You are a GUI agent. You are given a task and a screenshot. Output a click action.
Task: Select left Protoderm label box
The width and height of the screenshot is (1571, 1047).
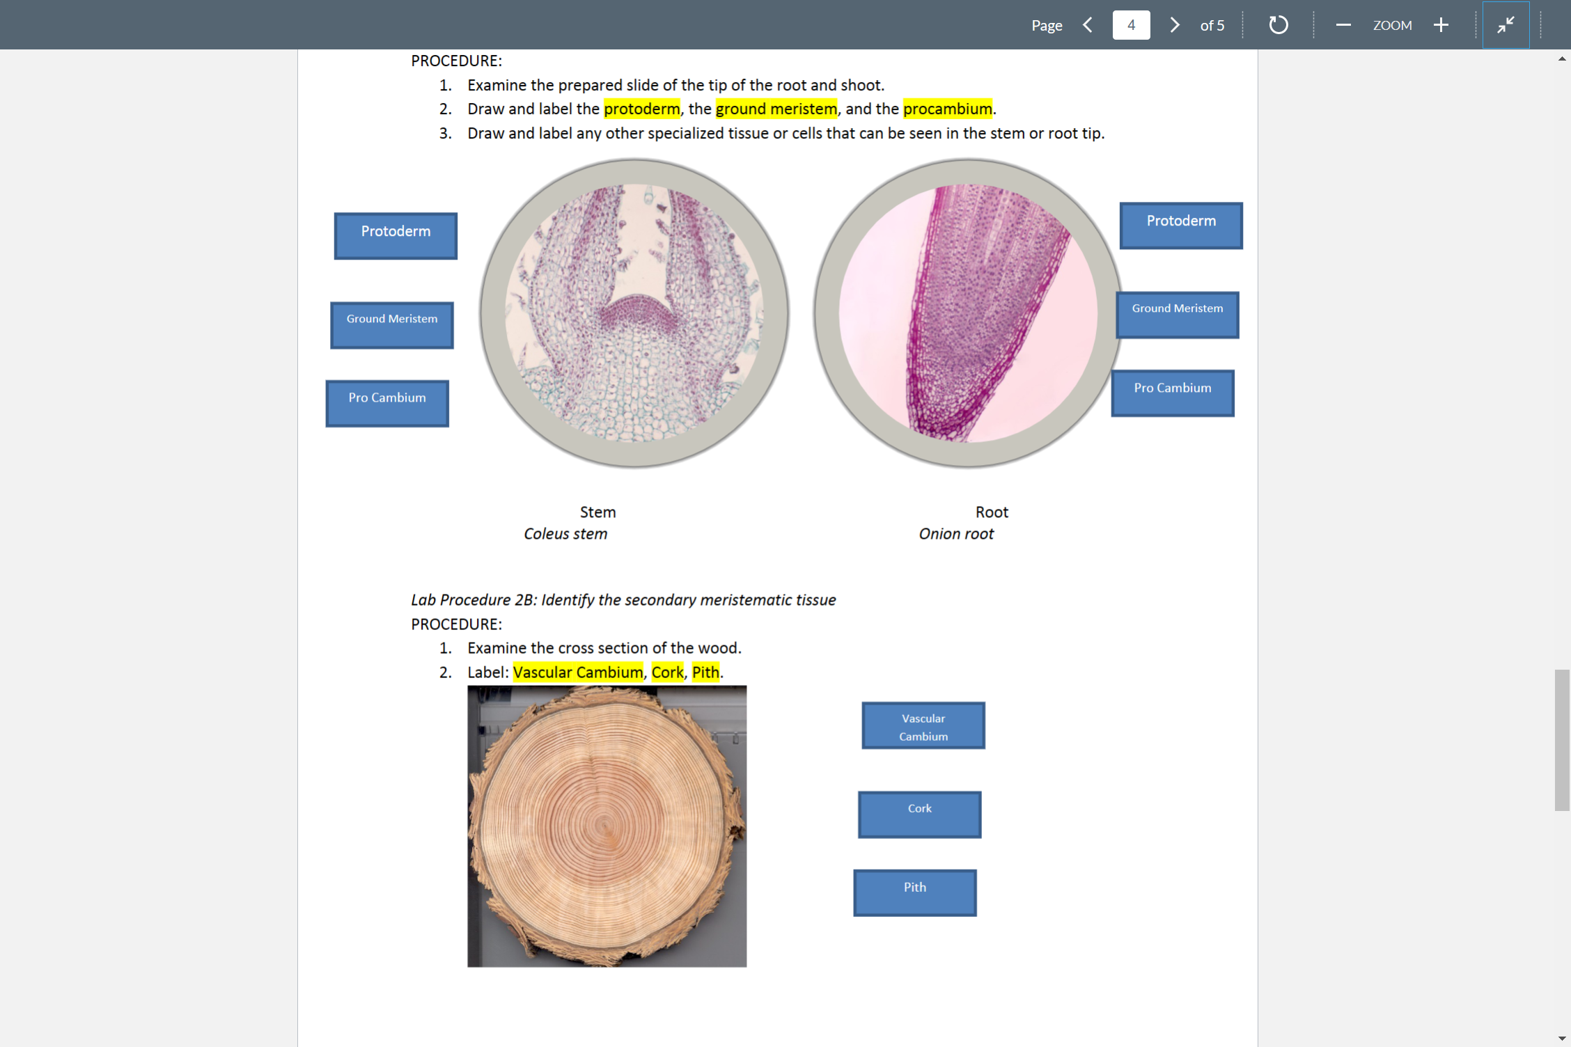click(396, 236)
